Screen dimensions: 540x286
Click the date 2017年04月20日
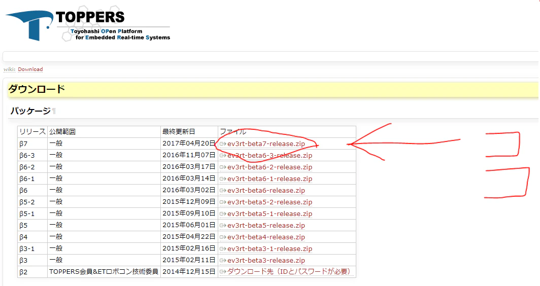[189, 144]
